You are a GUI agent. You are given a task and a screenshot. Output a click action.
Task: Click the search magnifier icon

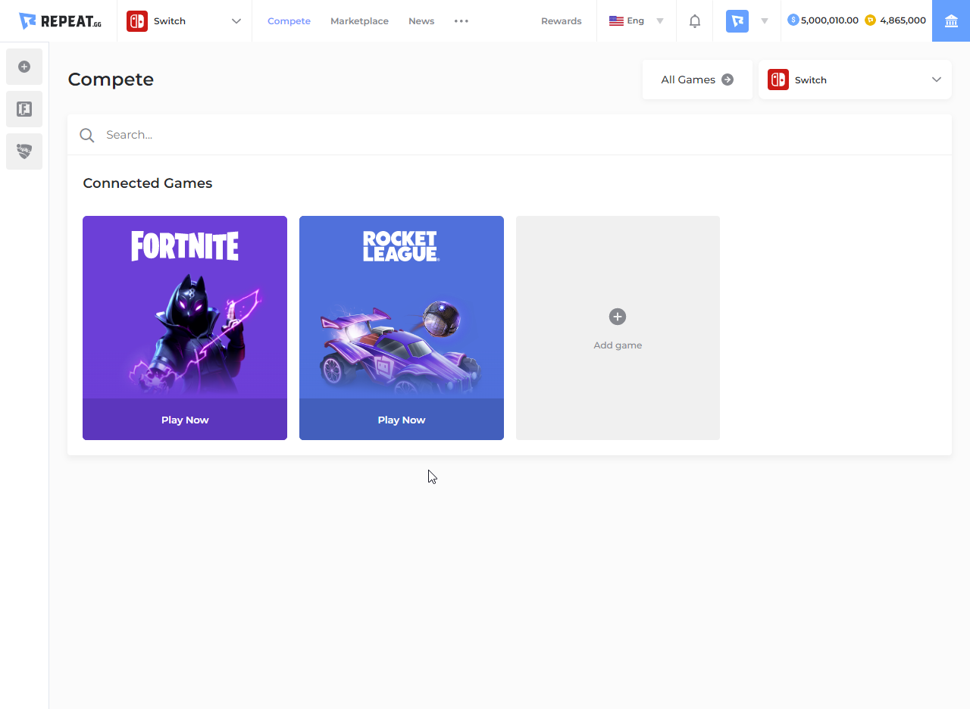click(87, 135)
